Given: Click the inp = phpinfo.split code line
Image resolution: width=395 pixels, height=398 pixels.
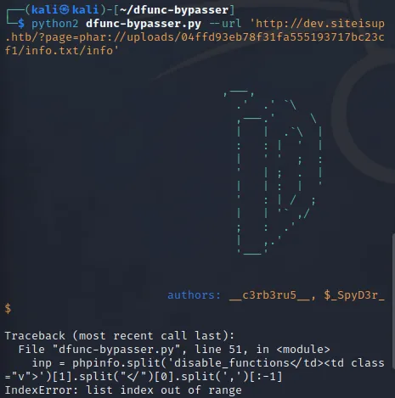Looking at the screenshot, I should 195,370.
